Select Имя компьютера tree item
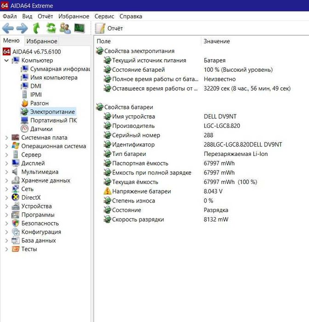 point(54,77)
